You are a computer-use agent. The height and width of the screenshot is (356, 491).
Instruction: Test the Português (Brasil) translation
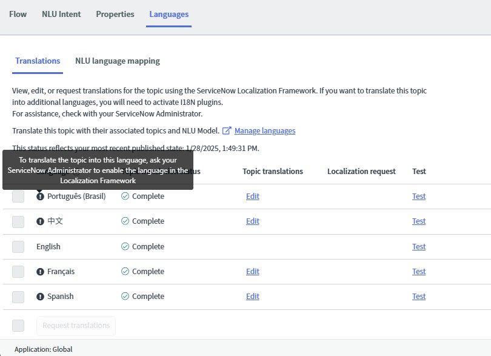[419, 196]
